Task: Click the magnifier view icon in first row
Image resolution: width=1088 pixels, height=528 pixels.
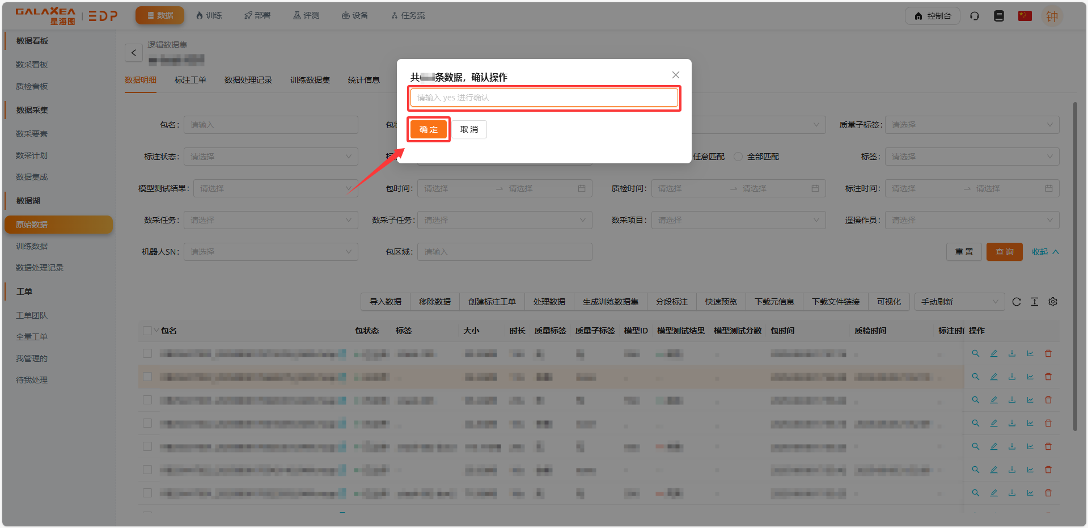Action: click(976, 353)
